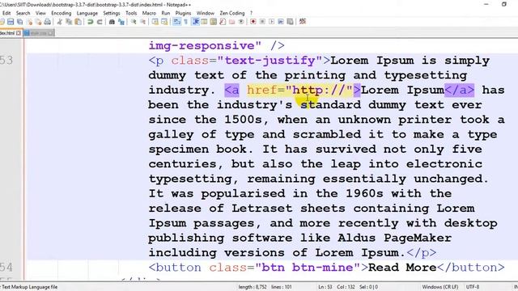Viewport: 518px width, 291px height.
Task: Click the Paste clipboard icon
Action: click(x=78, y=22)
